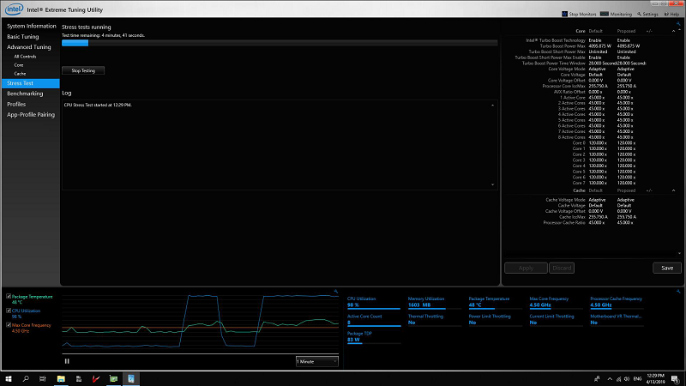Click the settings panel scroll down arrow
Screen dimensions: 686x386
tap(679, 253)
